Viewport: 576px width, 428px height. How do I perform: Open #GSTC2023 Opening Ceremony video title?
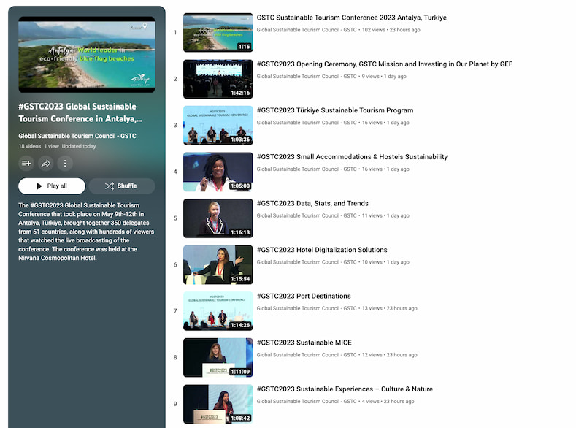click(384, 64)
